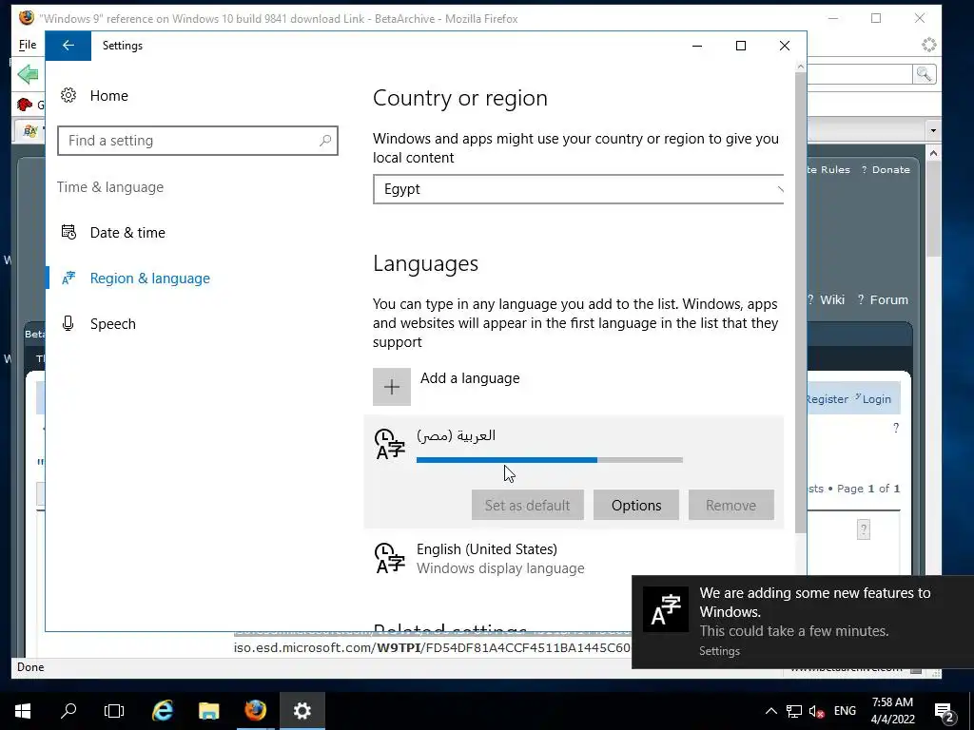This screenshot has height=730, width=974.
Task: Open File Explorer from taskbar
Action: click(x=208, y=711)
